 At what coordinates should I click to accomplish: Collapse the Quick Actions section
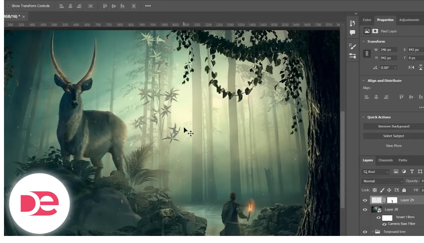[364, 117]
